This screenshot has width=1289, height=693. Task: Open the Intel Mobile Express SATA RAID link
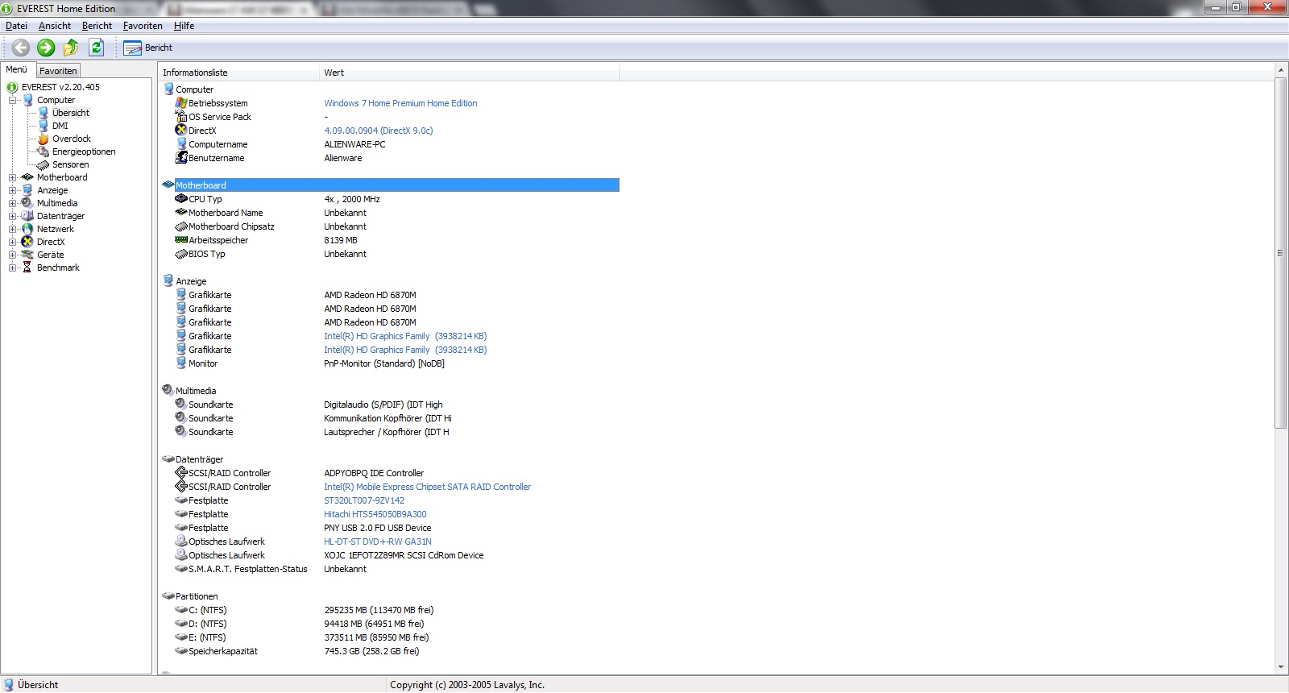(x=428, y=487)
